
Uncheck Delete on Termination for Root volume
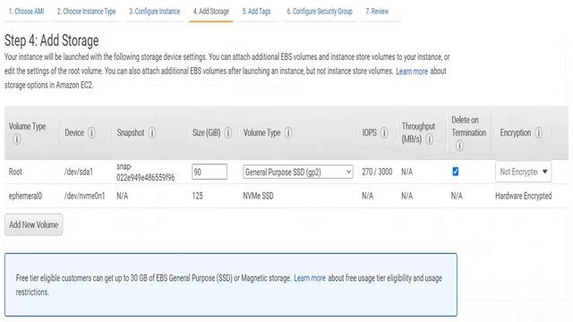pyautogui.click(x=456, y=171)
